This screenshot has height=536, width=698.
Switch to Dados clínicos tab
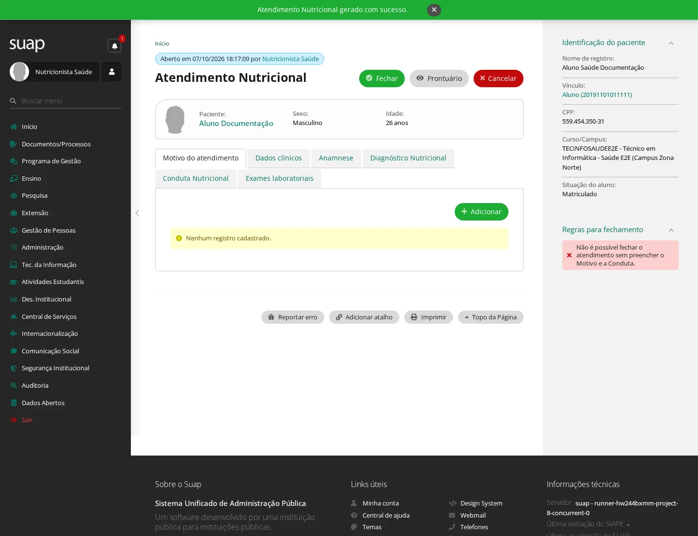tap(279, 158)
